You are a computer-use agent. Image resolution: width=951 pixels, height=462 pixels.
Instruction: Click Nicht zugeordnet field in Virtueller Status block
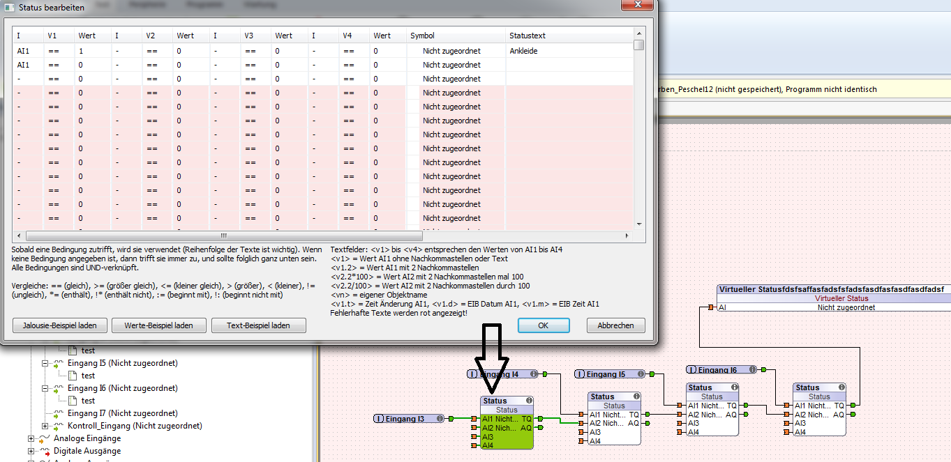[846, 307]
